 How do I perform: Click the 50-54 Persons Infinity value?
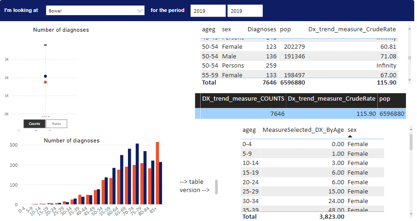(x=386, y=66)
